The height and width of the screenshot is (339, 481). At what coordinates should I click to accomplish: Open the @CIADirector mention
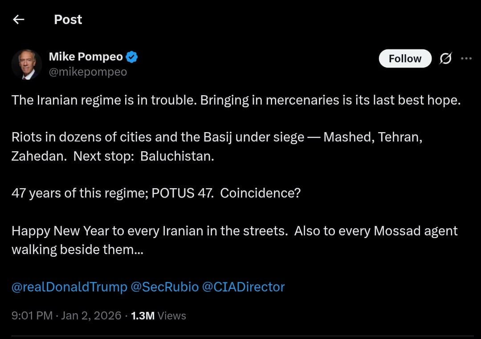(243, 287)
